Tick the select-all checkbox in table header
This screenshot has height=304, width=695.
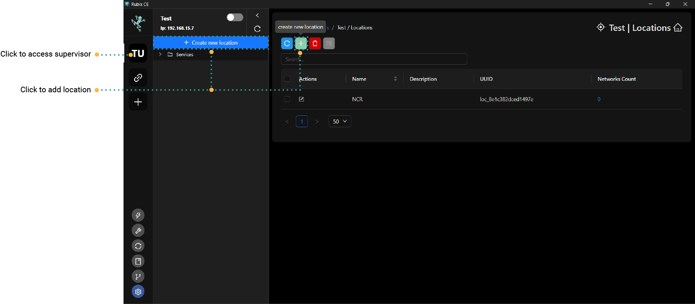[x=287, y=79]
